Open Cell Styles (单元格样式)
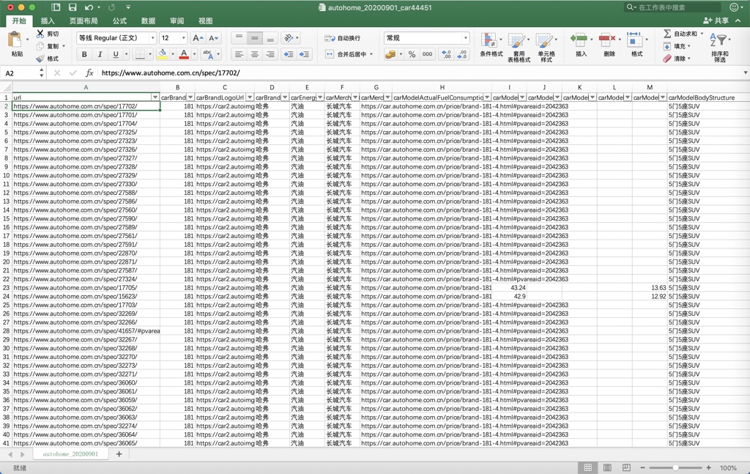The height and width of the screenshot is (474, 750). (546, 48)
